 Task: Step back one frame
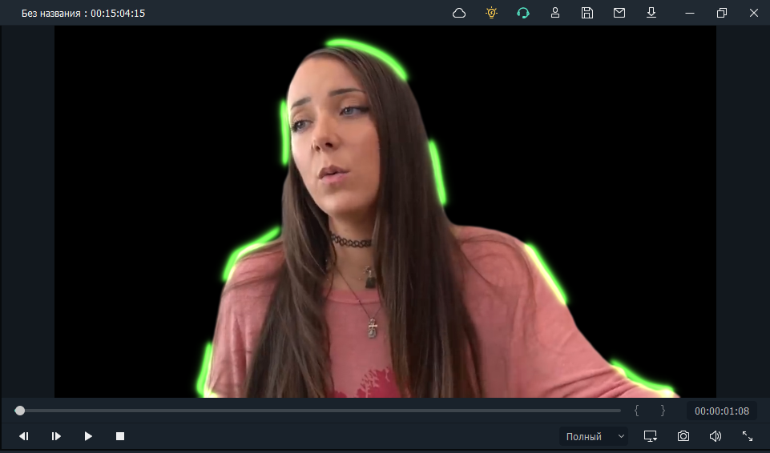click(x=23, y=436)
